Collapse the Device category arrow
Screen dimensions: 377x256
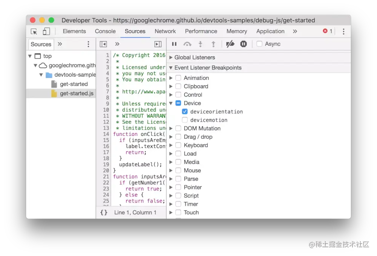click(x=171, y=103)
